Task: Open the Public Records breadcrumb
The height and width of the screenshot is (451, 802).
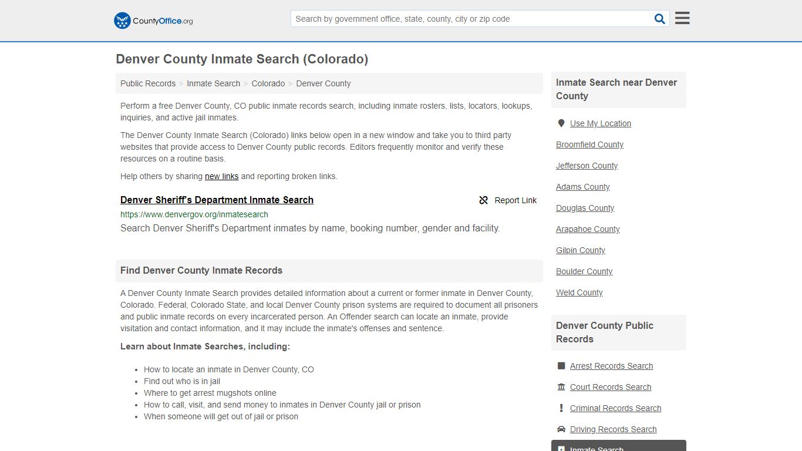Action: 148,83
